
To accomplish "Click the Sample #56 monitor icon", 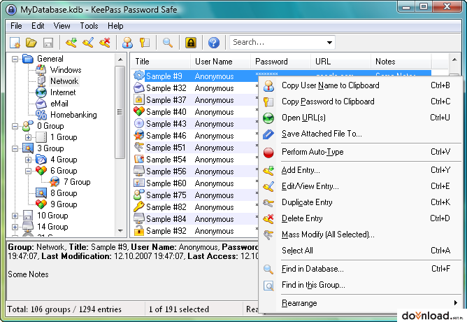I will click(x=139, y=171).
